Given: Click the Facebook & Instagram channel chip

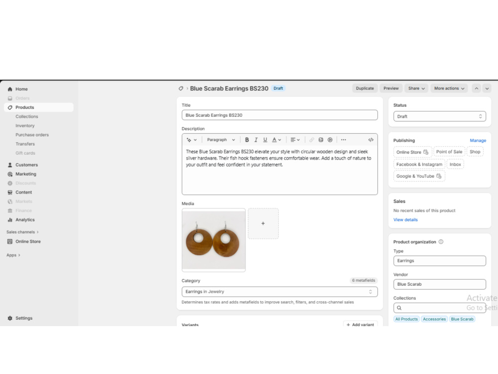Looking at the screenshot, I should (x=419, y=165).
